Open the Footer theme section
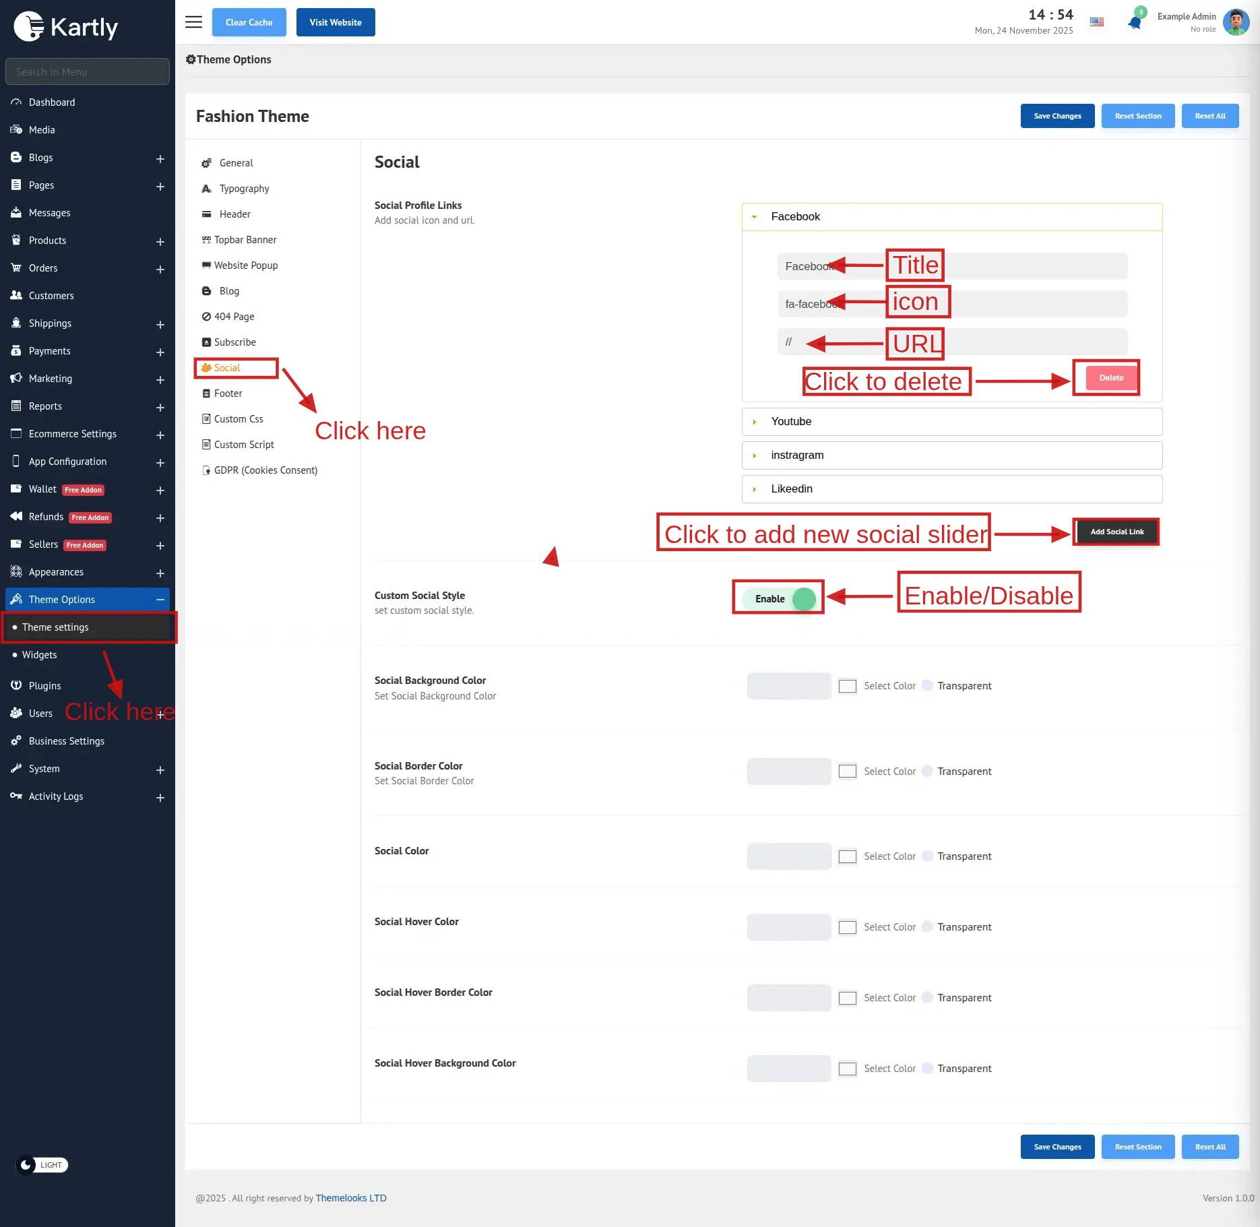The height and width of the screenshot is (1227, 1260). tap(228, 394)
